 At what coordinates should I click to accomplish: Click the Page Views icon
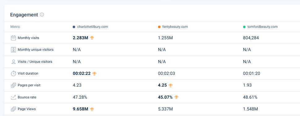point(13,109)
